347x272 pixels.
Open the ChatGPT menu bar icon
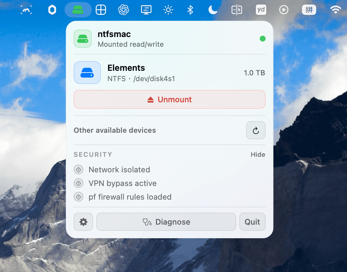click(124, 10)
